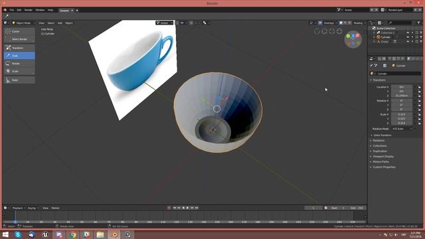Open the timeline Playback menu
425x239 pixels.
tap(19, 208)
